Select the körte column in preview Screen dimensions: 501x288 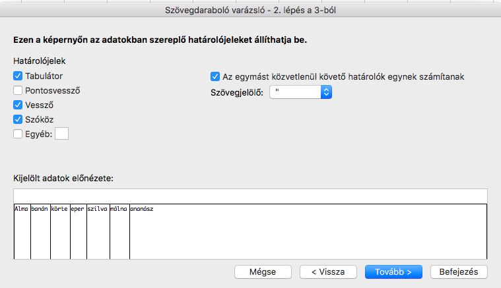(x=60, y=231)
